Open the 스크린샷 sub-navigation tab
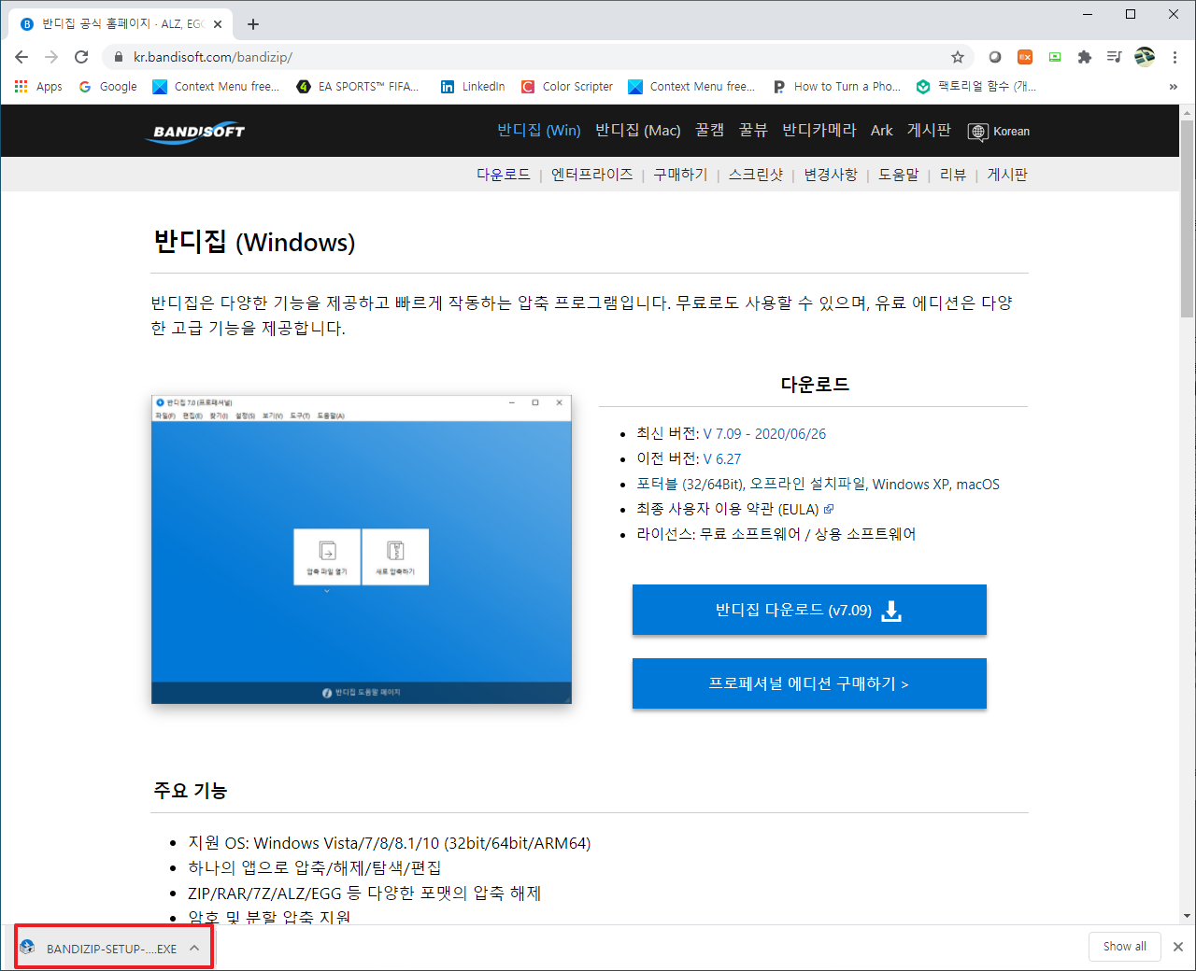 coord(756,175)
